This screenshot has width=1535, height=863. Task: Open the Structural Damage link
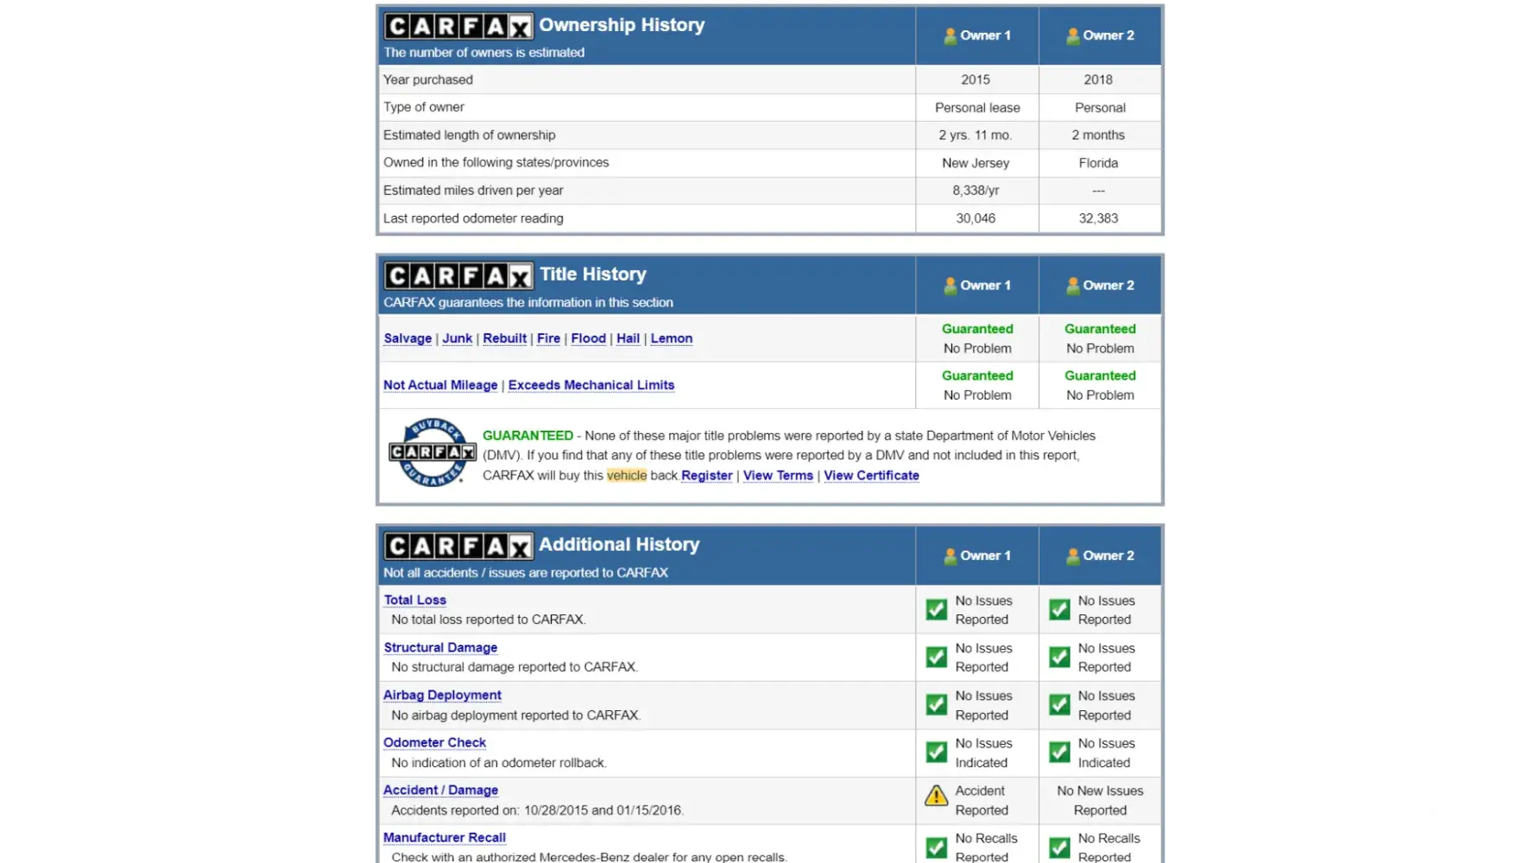(440, 647)
